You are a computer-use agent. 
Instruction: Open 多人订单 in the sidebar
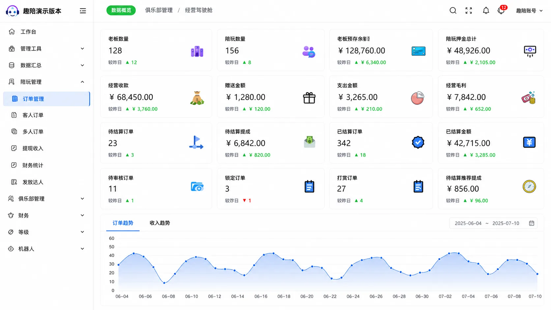[46, 131]
